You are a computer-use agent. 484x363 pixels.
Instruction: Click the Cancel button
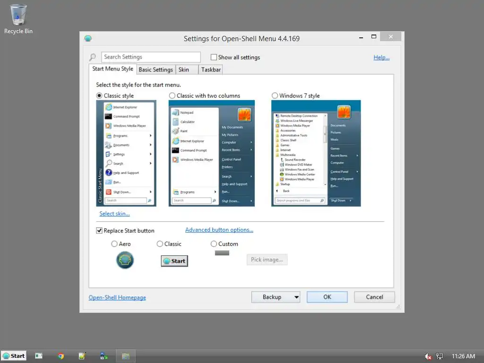374,297
